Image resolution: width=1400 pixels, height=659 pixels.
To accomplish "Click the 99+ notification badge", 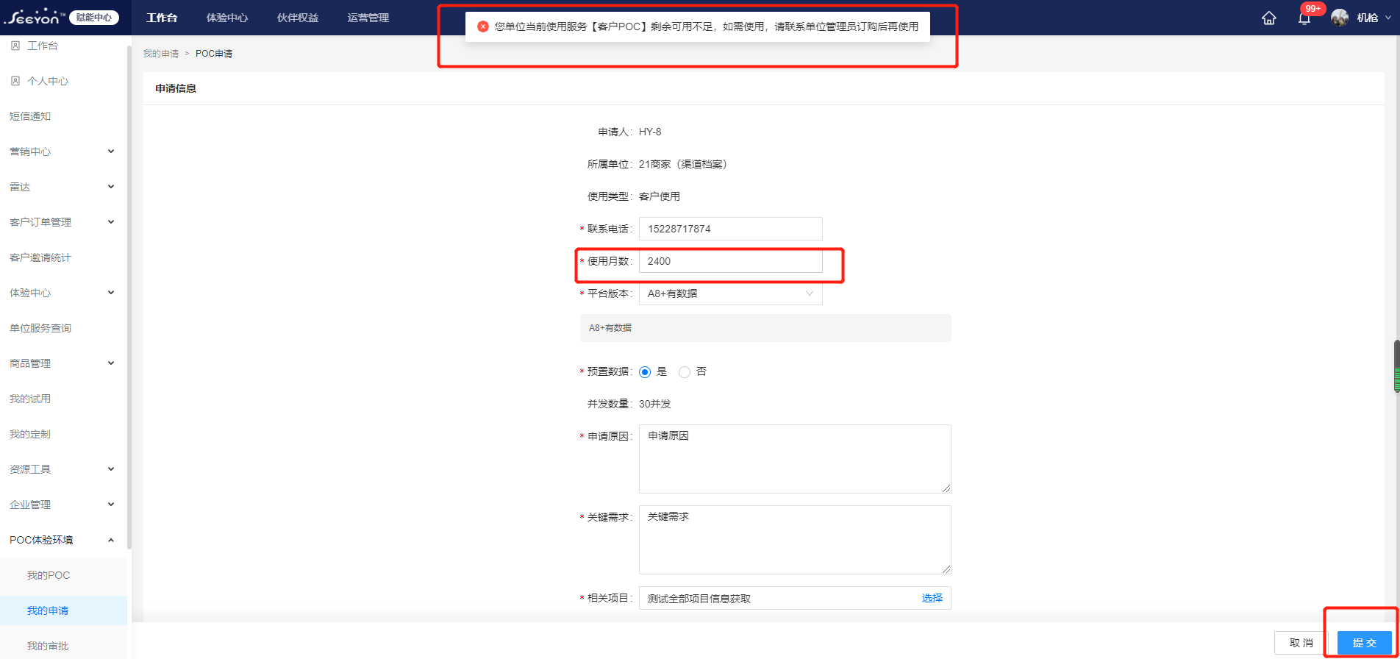I will pos(1313,9).
